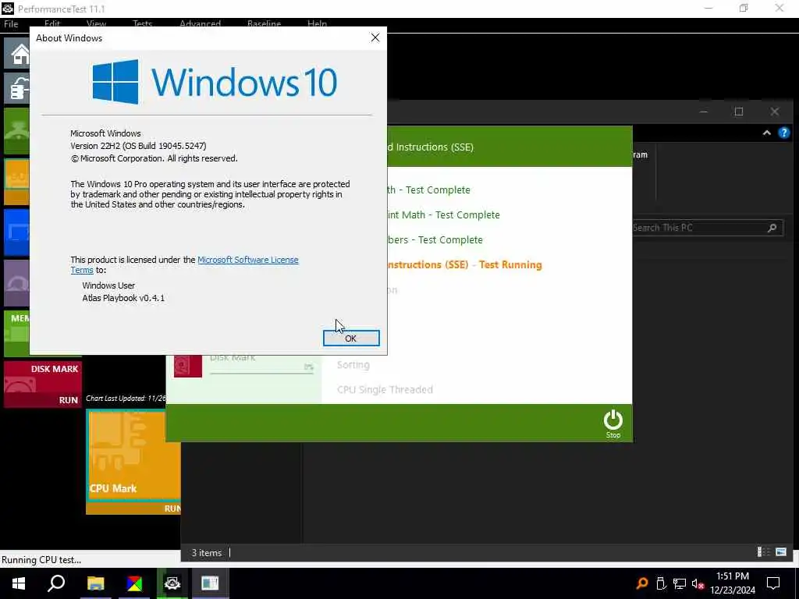
Task: Click the red Disk Mark icon in progress list
Action: pyautogui.click(x=187, y=367)
